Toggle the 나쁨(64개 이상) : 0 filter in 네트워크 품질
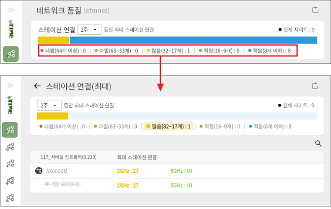331x209 pixels. click(63, 50)
